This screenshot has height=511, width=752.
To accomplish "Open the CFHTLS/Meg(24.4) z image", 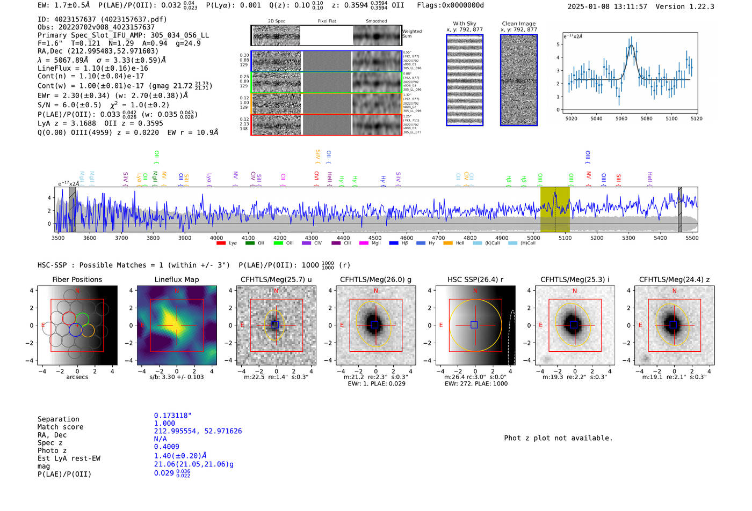I will click(674, 325).
